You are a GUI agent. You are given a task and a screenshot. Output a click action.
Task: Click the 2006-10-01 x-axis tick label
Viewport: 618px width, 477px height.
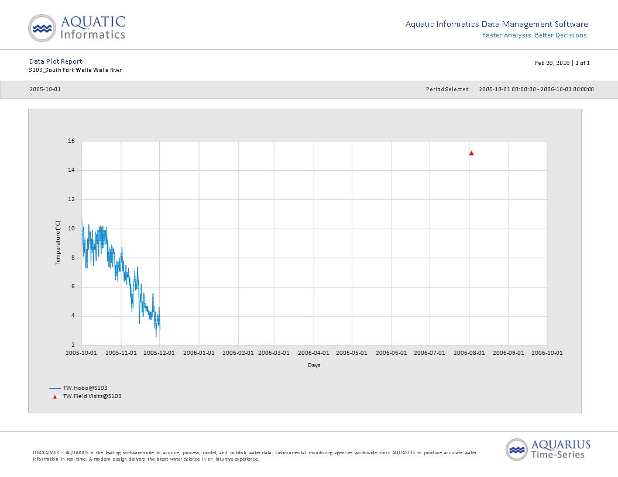pyautogui.click(x=547, y=352)
